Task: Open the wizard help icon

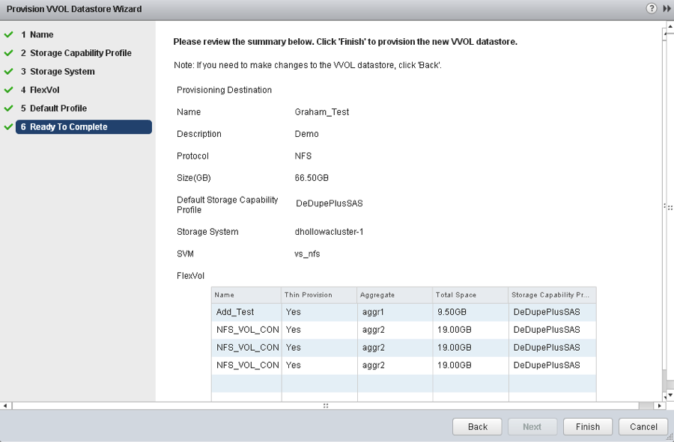Action: pyautogui.click(x=652, y=8)
